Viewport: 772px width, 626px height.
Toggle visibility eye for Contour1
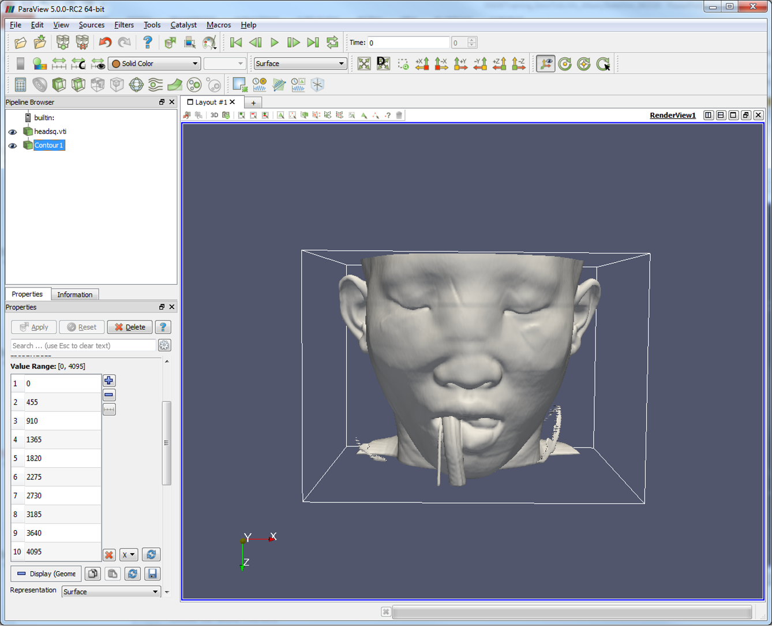[x=13, y=146]
